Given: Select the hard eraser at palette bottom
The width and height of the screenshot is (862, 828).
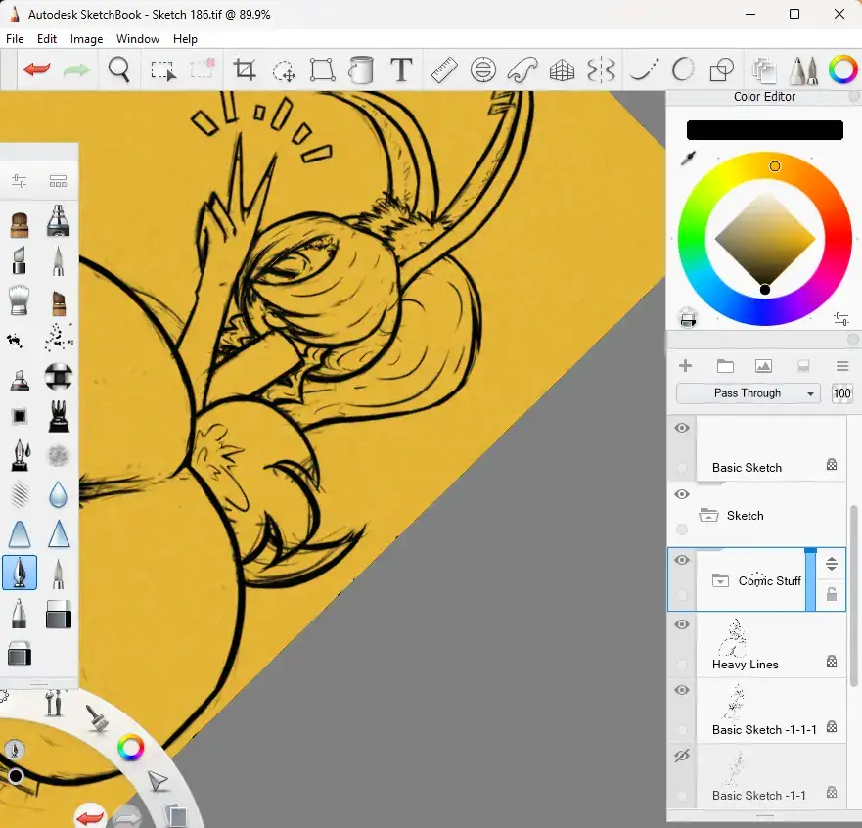Looking at the screenshot, I should [x=20, y=654].
